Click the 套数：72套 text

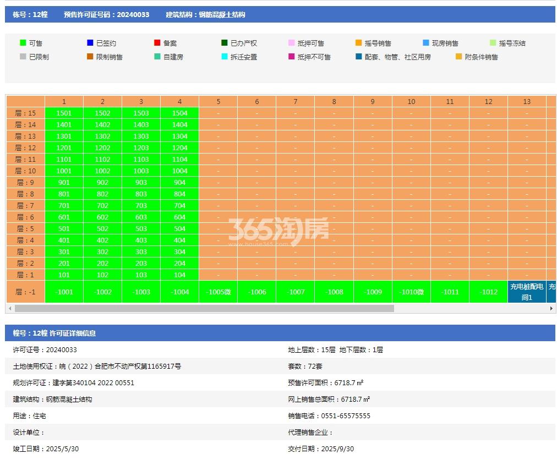click(x=305, y=366)
